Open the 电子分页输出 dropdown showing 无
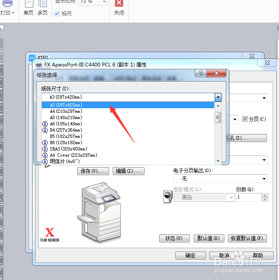This screenshot has height=280, width=279. [221, 179]
